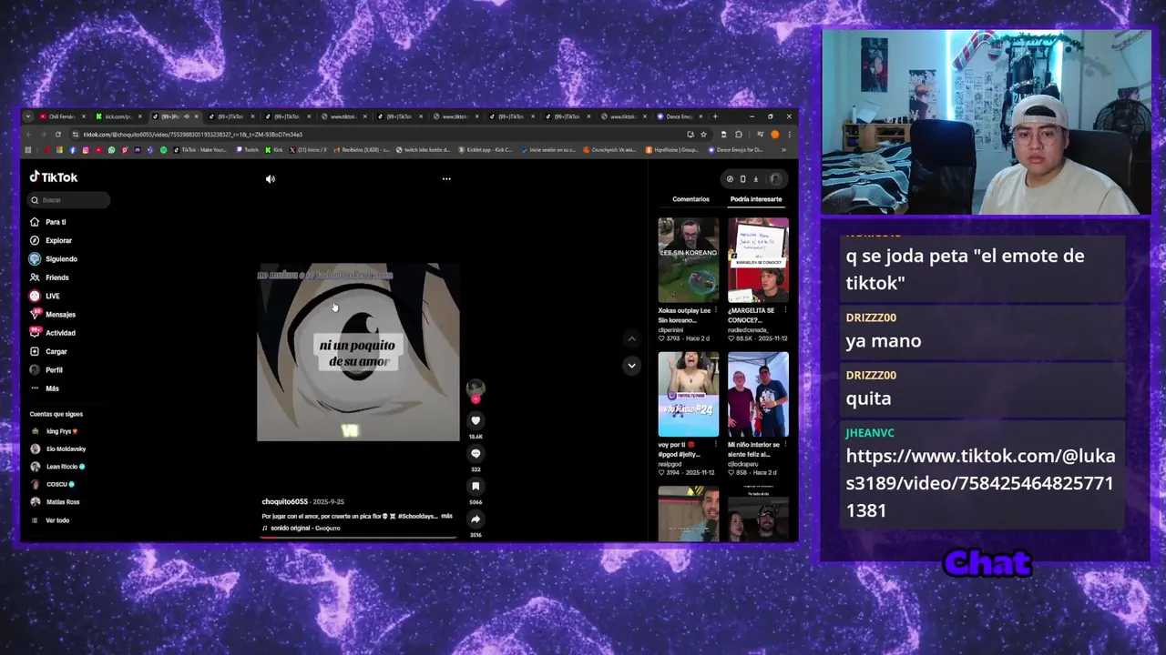Switch to Dance Emojis browser tab
This screenshot has width=1166, height=655.
pyautogui.click(x=679, y=116)
